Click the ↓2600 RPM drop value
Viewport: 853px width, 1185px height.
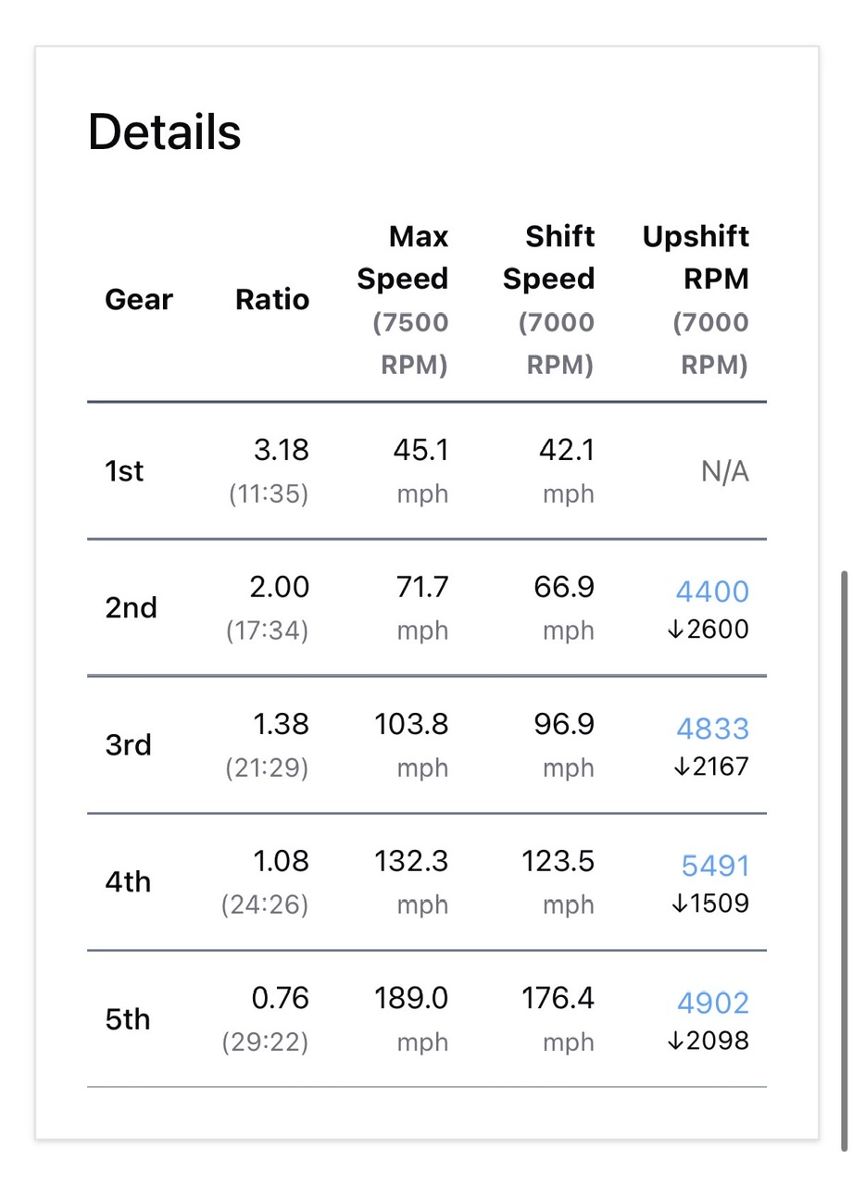coord(708,630)
